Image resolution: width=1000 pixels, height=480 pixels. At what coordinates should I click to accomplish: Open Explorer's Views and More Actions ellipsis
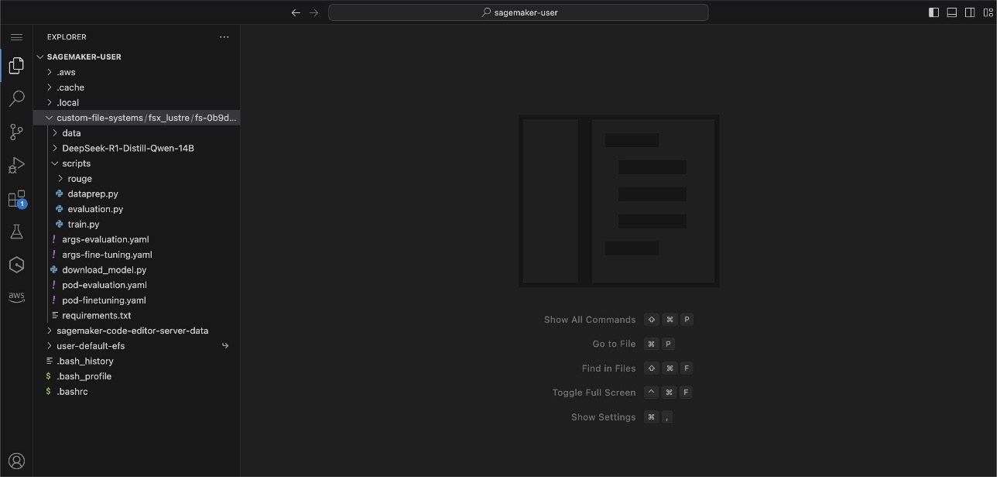[224, 37]
